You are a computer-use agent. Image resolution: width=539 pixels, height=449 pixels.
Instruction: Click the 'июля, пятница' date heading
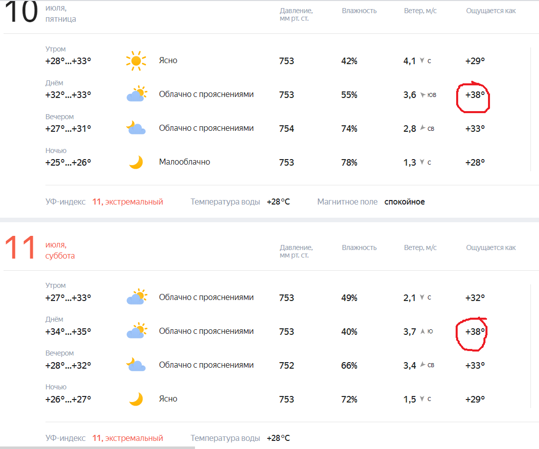(61, 14)
